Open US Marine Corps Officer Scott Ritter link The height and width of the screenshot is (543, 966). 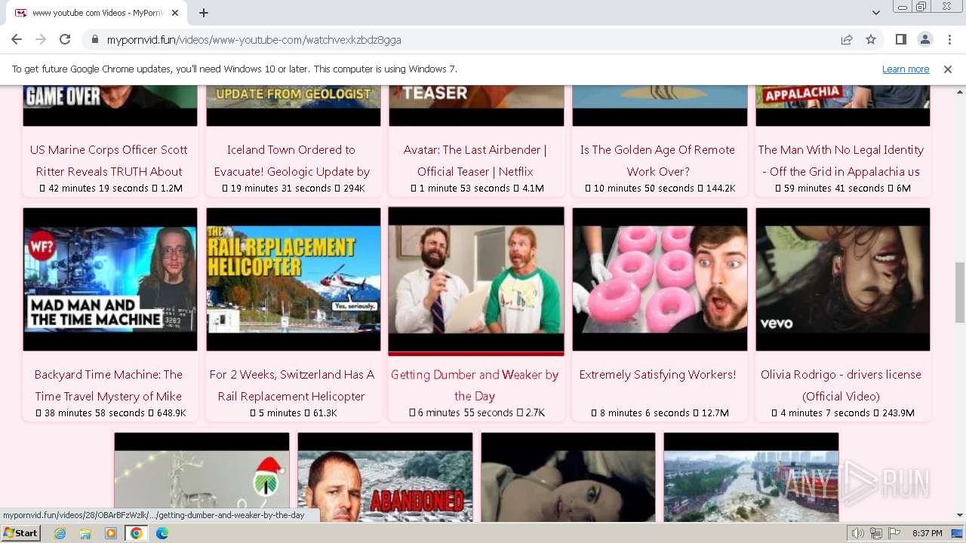pyautogui.click(x=109, y=160)
